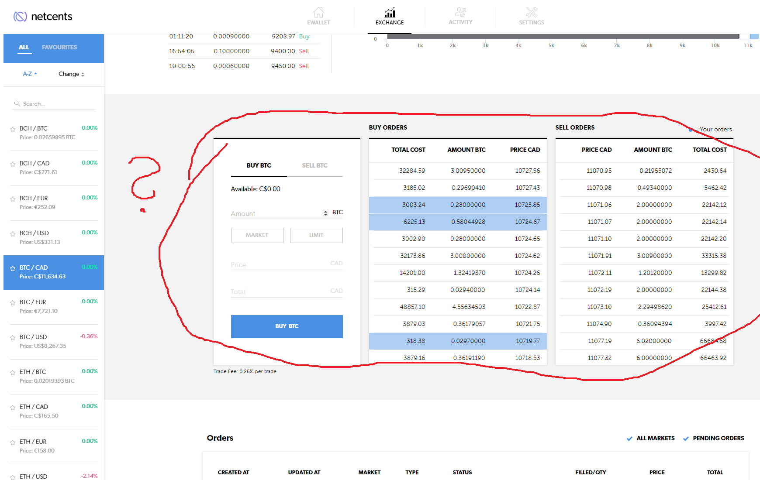Click the Amount field stepper arrows

tap(325, 213)
